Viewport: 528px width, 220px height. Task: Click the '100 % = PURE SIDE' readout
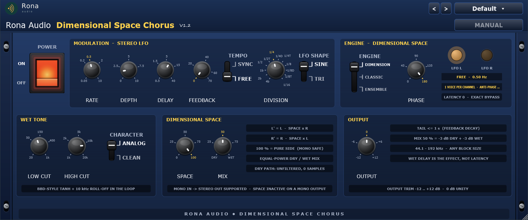coord(290,148)
